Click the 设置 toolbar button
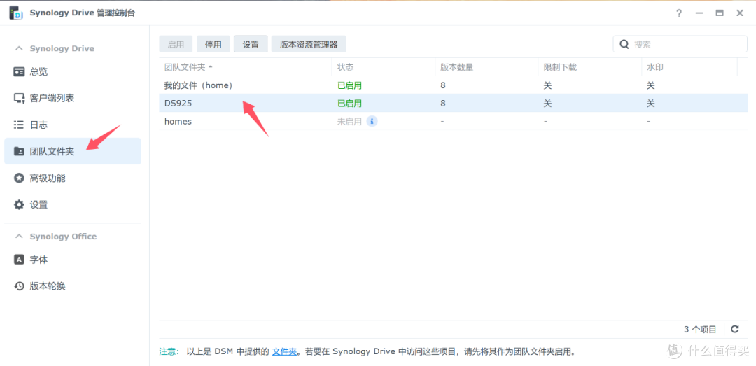 click(x=251, y=44)
